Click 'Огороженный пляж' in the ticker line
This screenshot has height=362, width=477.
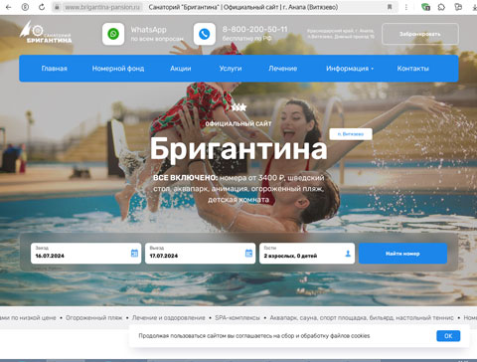[93, 317]
